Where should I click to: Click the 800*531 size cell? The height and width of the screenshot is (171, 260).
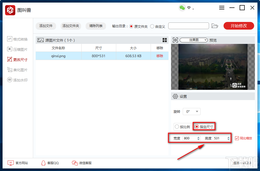[99, 56]
